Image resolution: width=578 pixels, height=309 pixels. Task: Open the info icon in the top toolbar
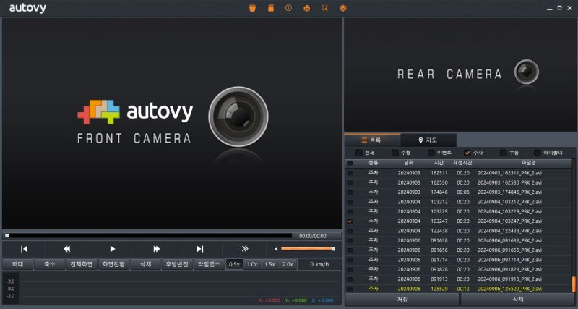[288, 8]
